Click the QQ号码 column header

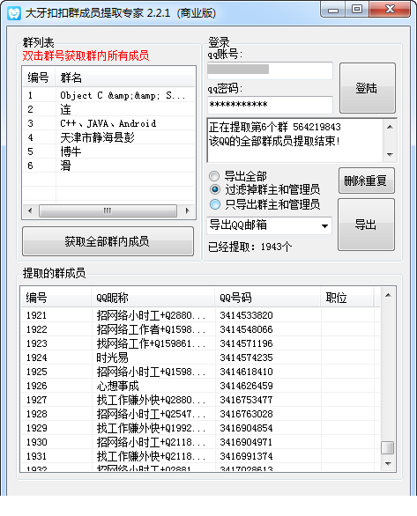click(267, 298)
